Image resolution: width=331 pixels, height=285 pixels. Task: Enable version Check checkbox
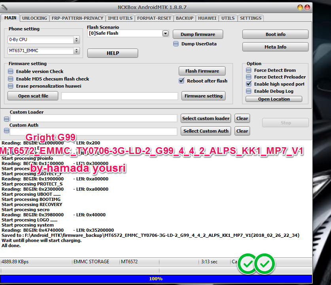10,71
